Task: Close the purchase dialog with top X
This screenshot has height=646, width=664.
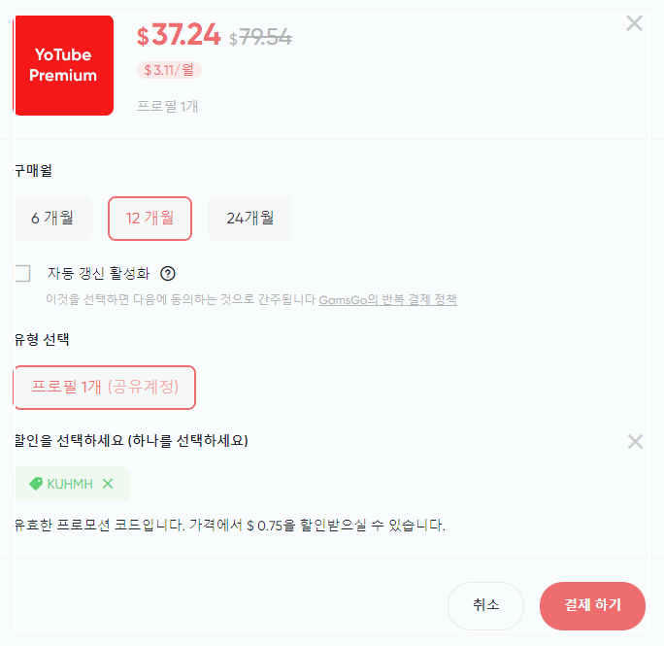Action: pos(634,23)
